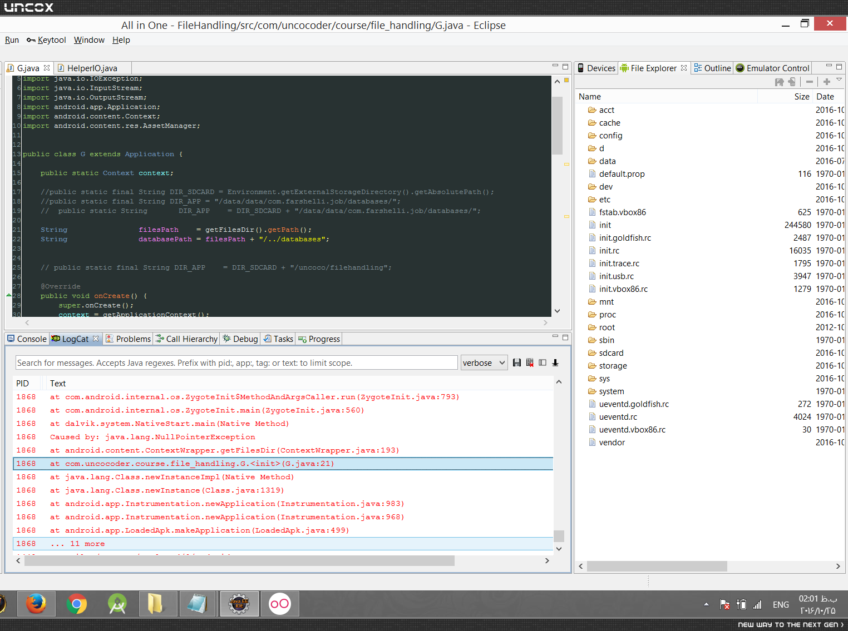Open Google Chrome from the taskbar
The width and height of the screenshot is (848, 631).
[77, 604]
